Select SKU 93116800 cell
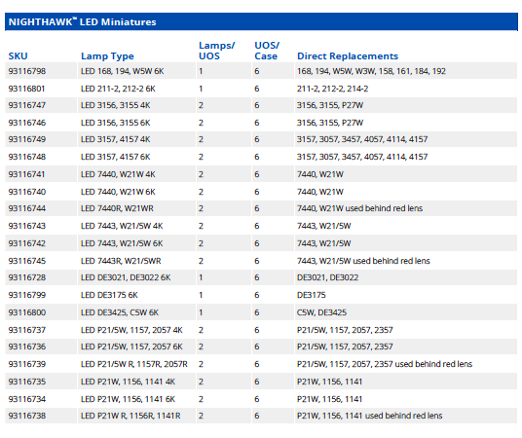The width and height of the screenshot is (522, 438). 27,312
